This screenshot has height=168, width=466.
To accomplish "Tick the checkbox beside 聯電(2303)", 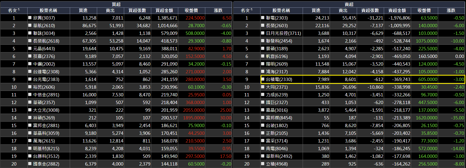I will (x=263, y=18).
